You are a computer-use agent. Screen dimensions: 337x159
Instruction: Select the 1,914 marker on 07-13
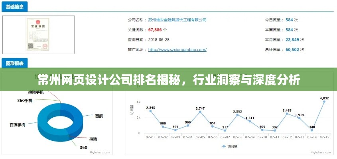(300, 118)
